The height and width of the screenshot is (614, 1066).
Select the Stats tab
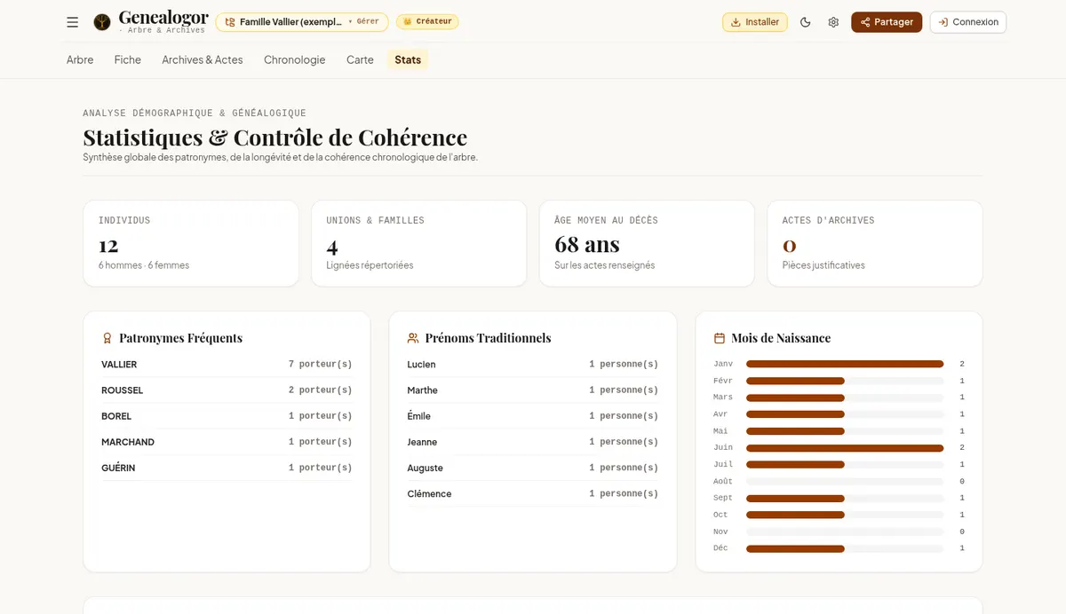coord(408,59)
